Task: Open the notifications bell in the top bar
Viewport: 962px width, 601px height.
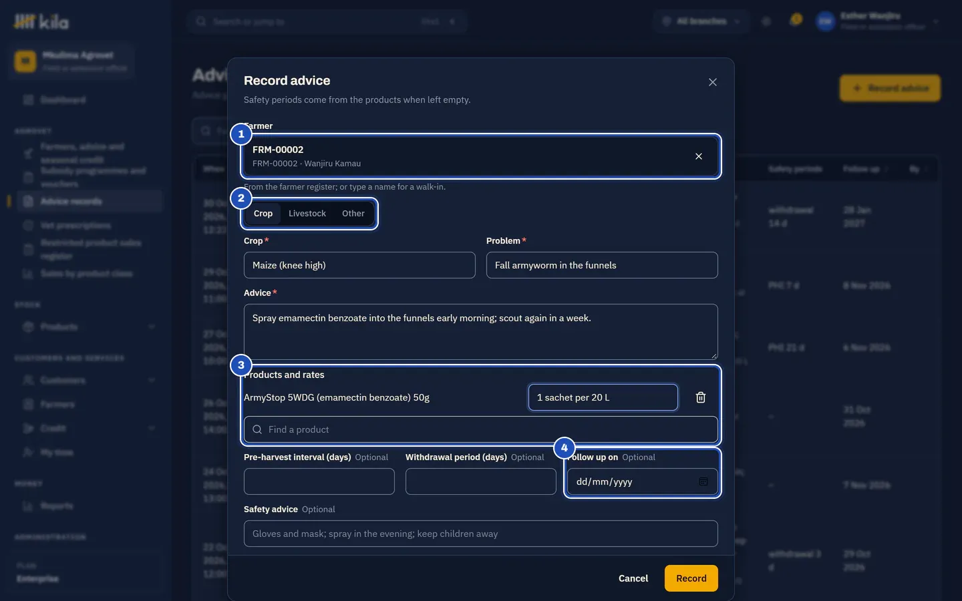Action: tap(795, 21)
